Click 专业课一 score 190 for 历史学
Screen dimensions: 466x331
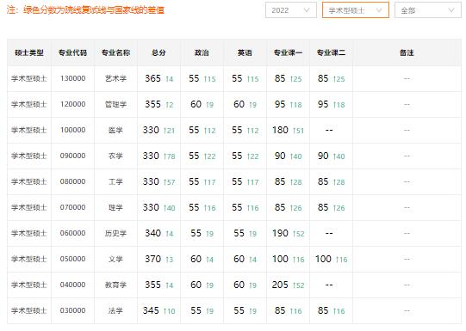click(x=280, y=234)
